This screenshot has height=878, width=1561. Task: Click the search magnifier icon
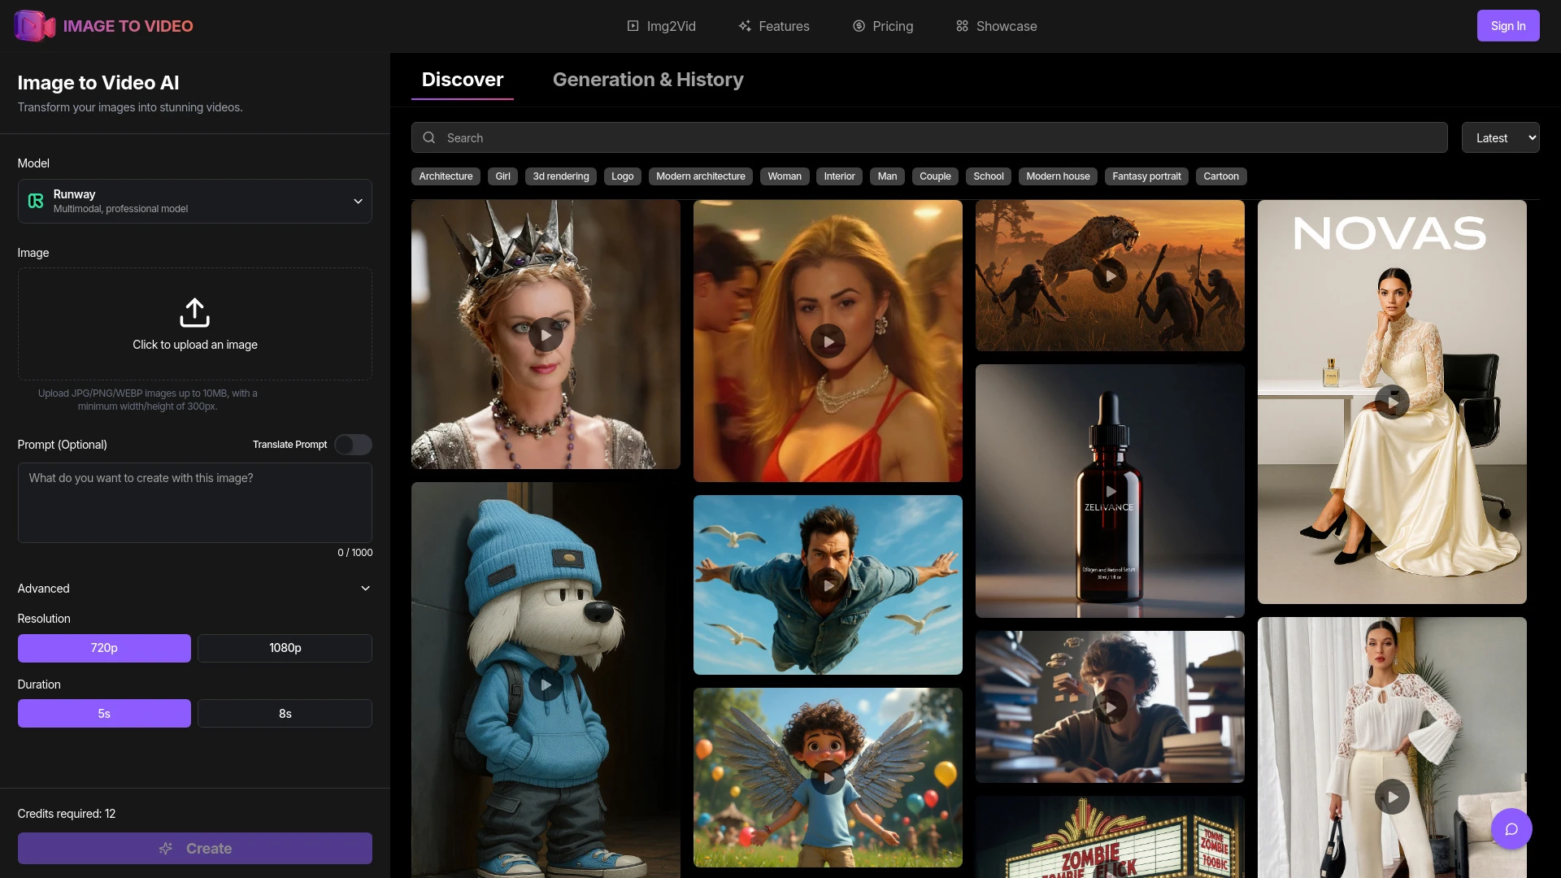(429, 138)
